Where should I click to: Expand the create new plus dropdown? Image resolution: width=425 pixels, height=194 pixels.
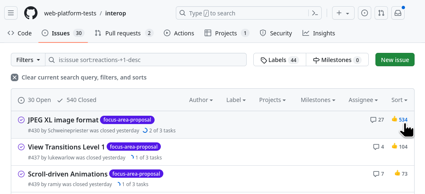pyautogui.click(x=343, y=13)
